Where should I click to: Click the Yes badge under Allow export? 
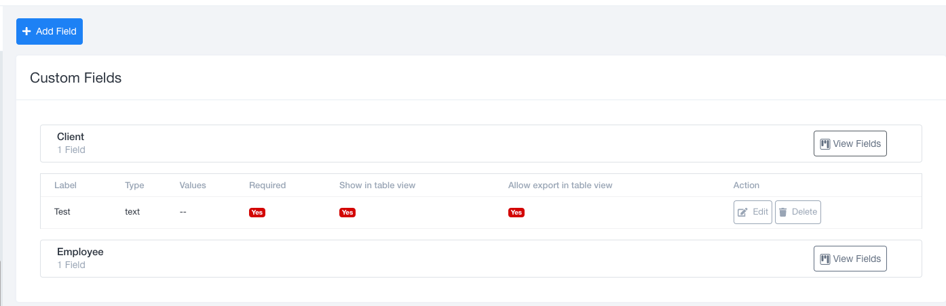click(516, 212)
